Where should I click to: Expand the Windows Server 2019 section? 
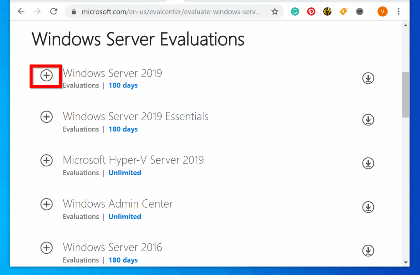[46, 76]
